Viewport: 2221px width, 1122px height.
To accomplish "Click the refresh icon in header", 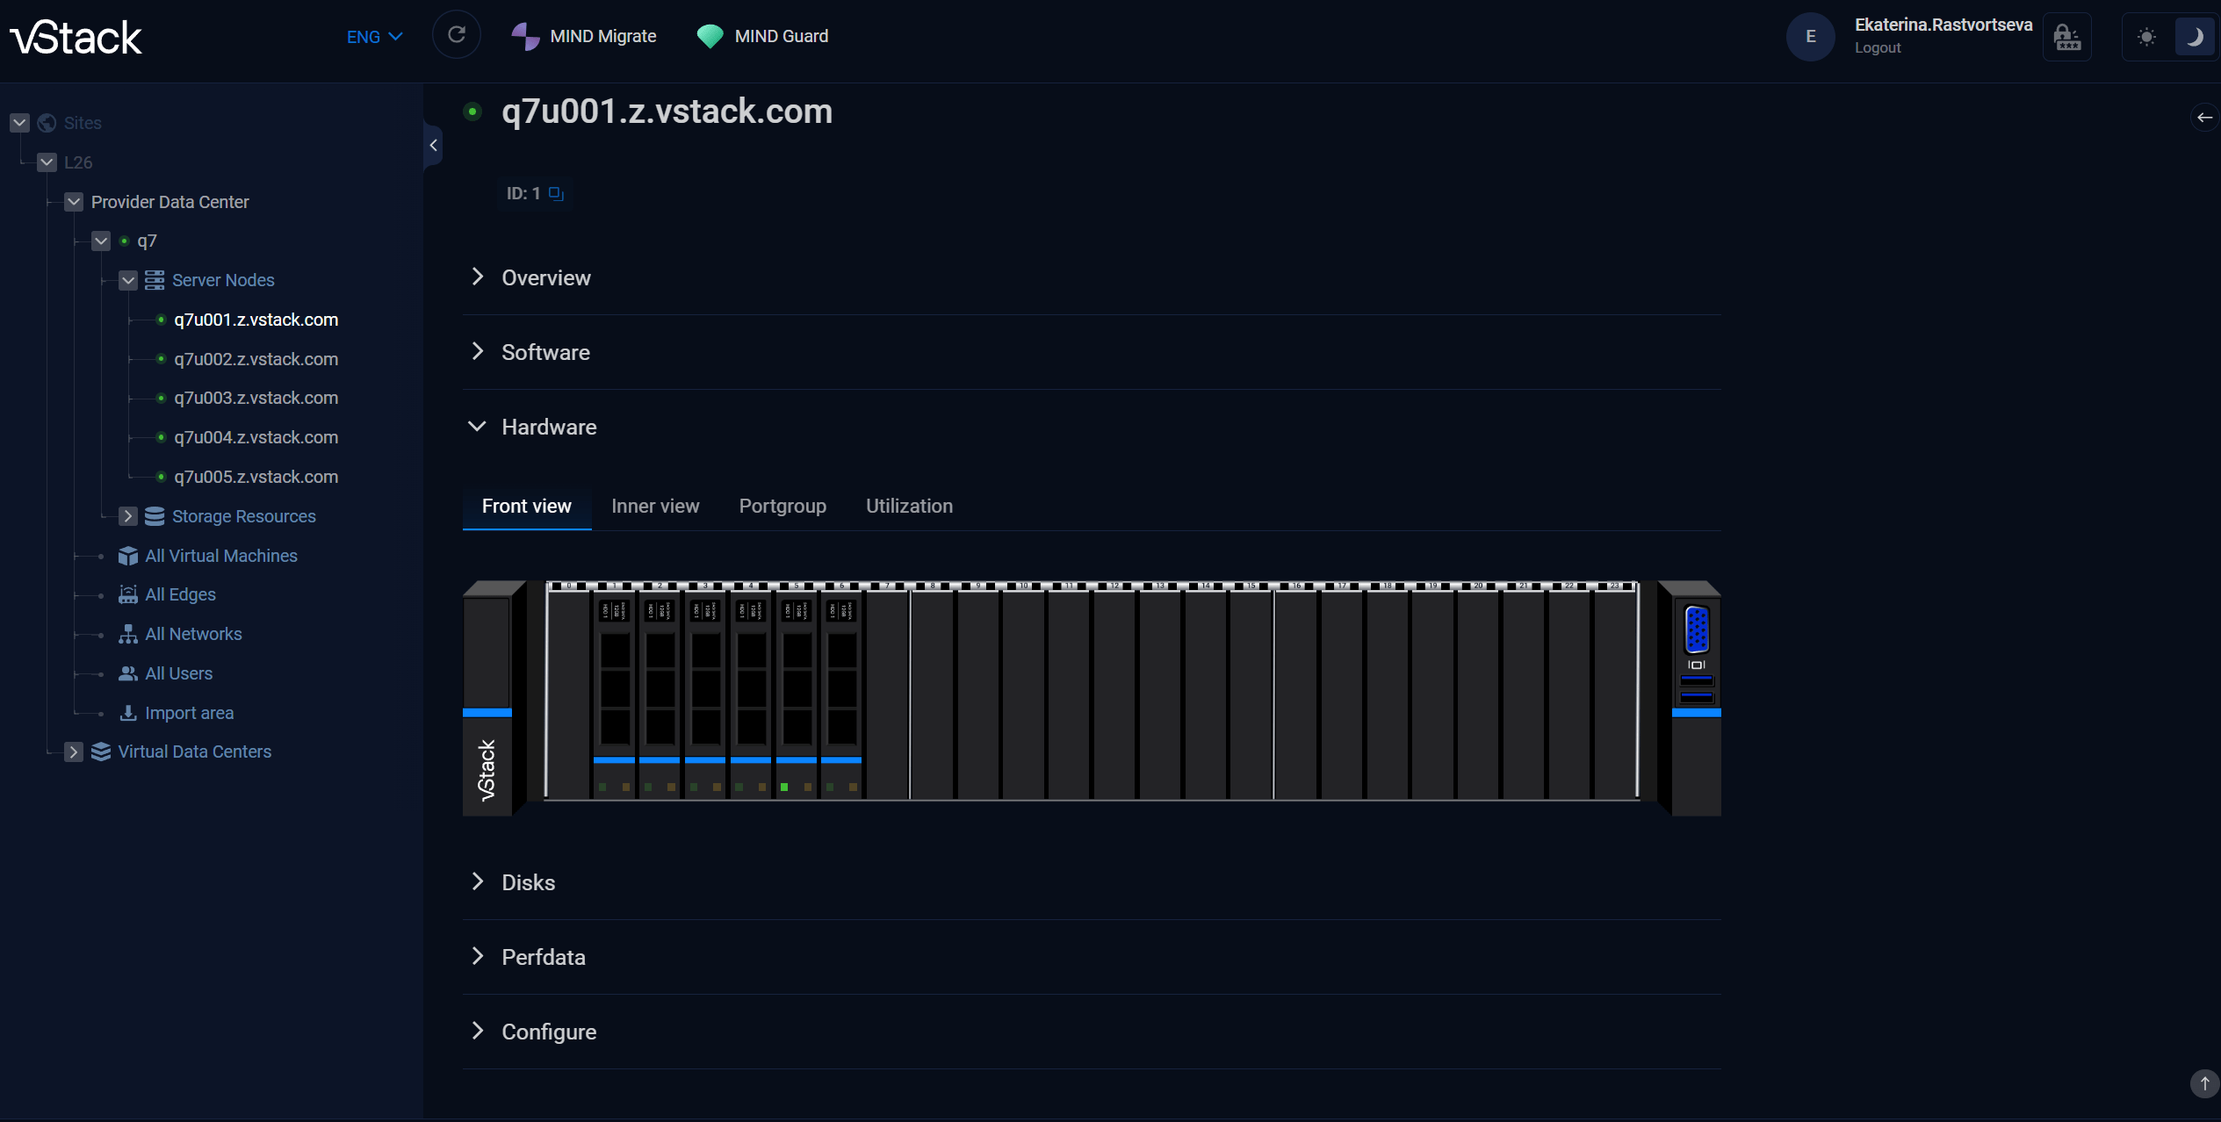I will [456, 35].
